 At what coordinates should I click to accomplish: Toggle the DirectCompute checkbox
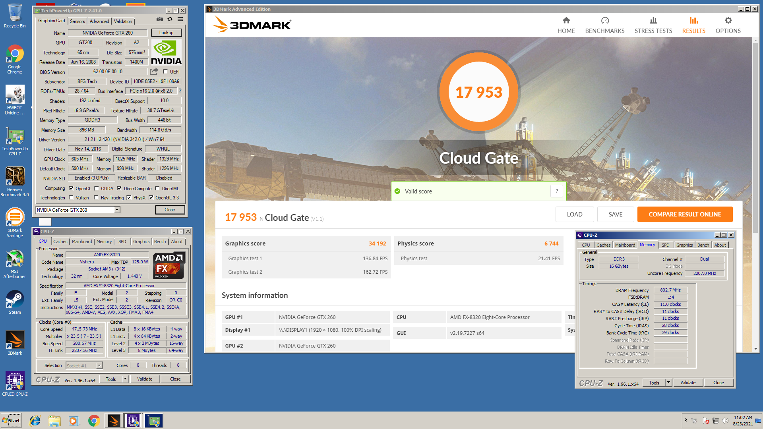coord(119,189)
